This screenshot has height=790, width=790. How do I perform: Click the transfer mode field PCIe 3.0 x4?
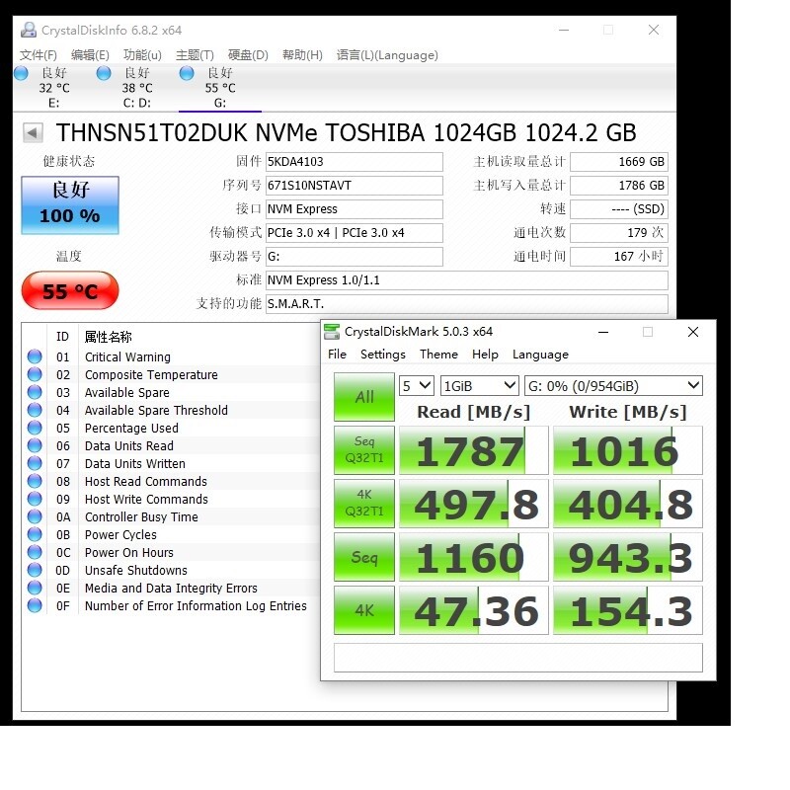(355, 233)
